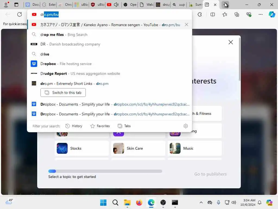
Task: Select the first Dropbox Documents history suggestion
Action: point(110,104)
